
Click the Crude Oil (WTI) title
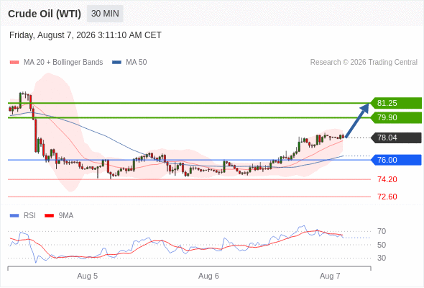(45, 14)
